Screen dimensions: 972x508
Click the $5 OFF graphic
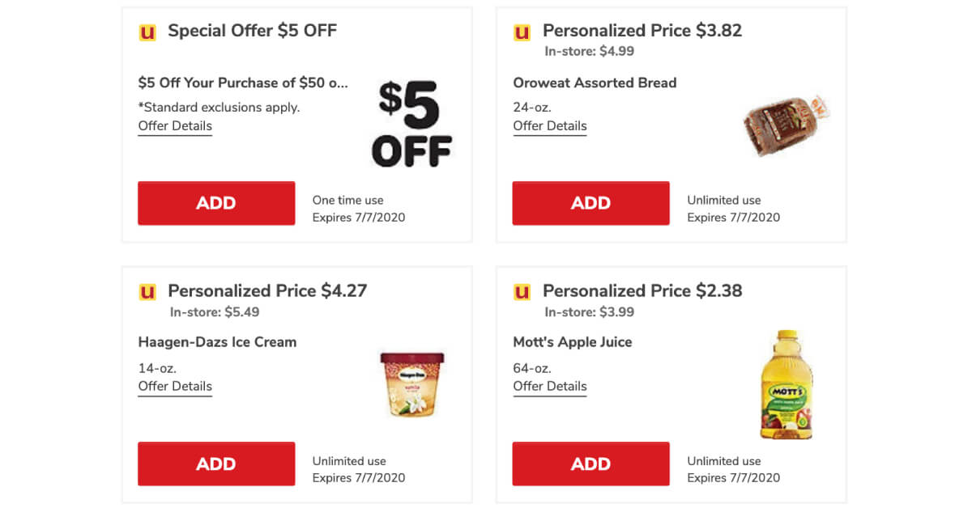pyautogui.click(x=411, y=124)
